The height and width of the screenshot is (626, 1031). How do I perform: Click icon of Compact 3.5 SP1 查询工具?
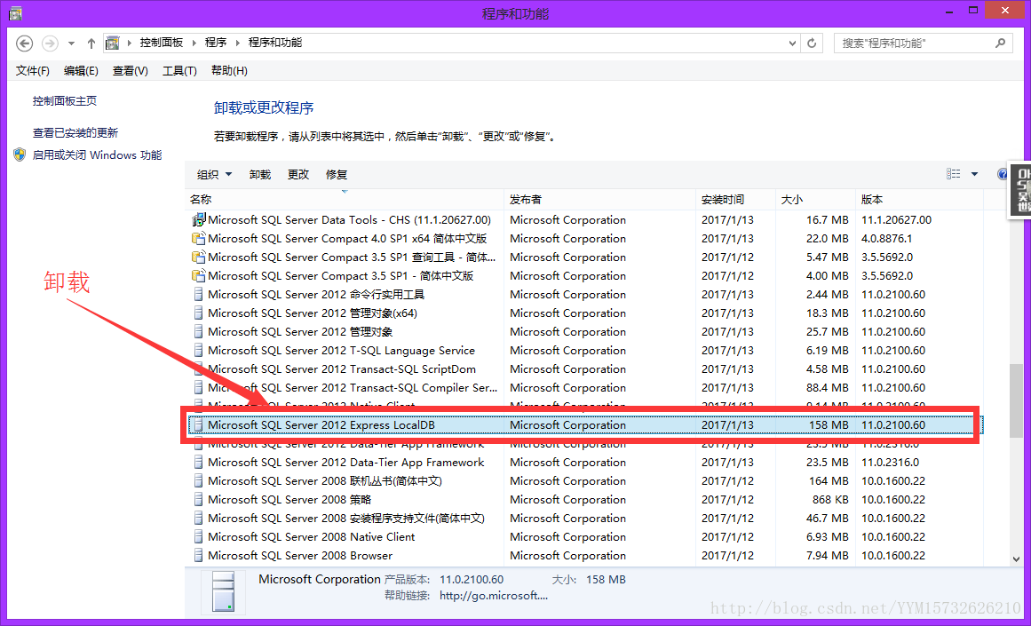[198, 258]
